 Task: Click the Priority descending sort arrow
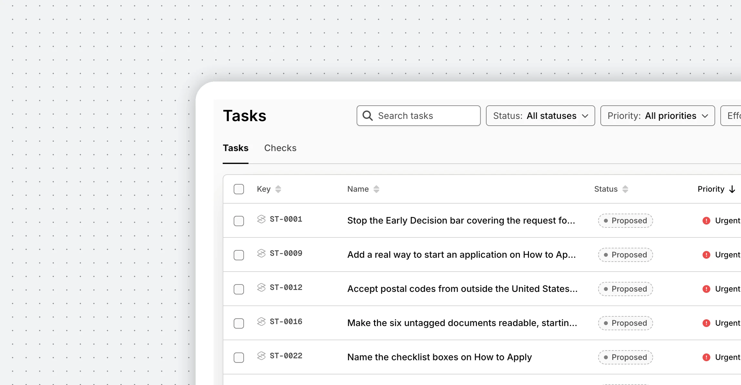click(732, 189)
